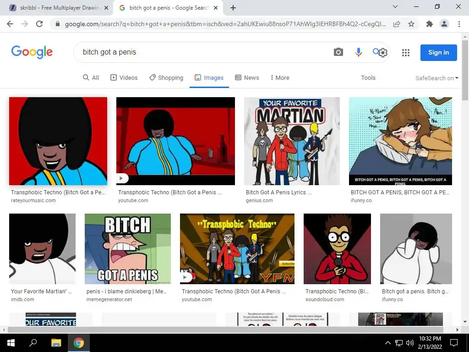Focus the Google search input box
Viewport: 469px width, 352px height.
[x=203, y=52]
